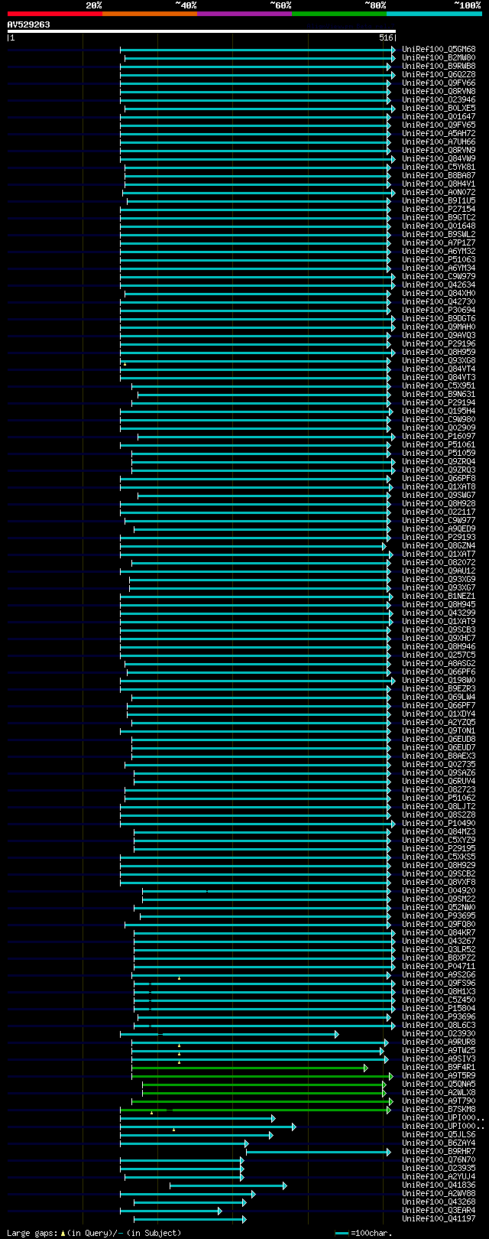Click label UniRef100_Q3EAR4
This screenshot has width=489, height=1239.
tap(439, 1211)
